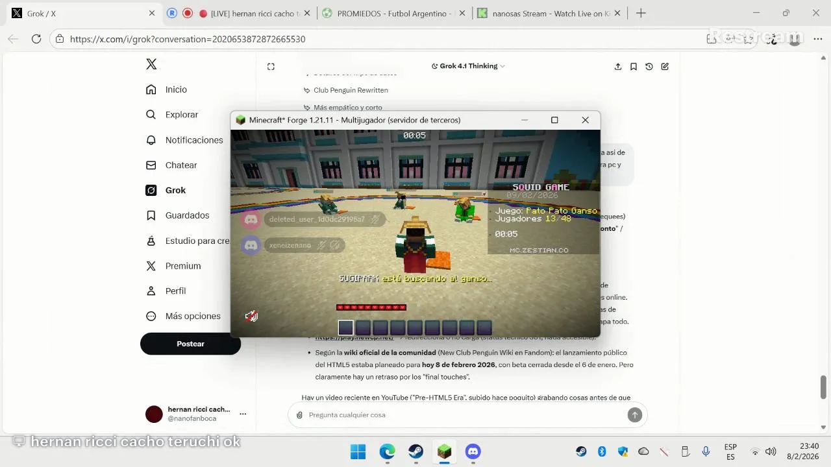831x467 pixels.
Task: Switch to the nanosas Stream Kick tab
Action: pos(549,14)
